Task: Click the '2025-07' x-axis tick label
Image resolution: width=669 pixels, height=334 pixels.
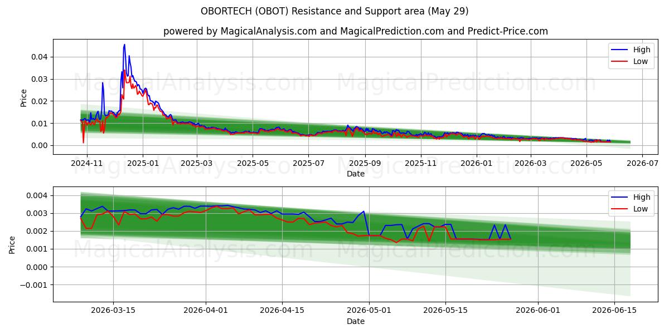Action: click(308, 164)
